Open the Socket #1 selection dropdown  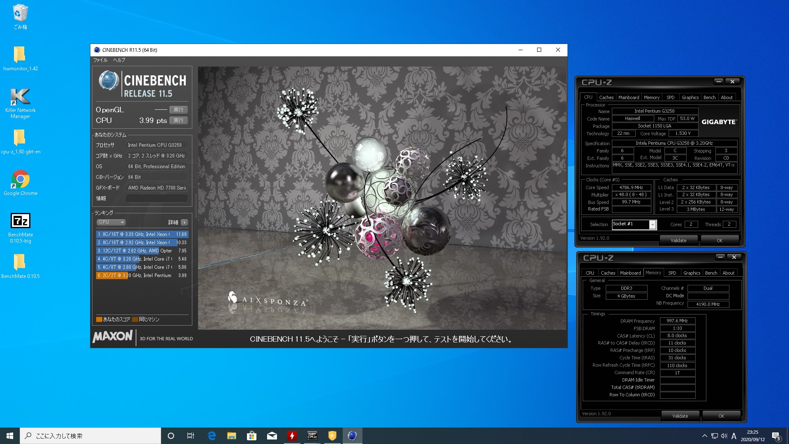pyautogui.click(x=634, y=224)
